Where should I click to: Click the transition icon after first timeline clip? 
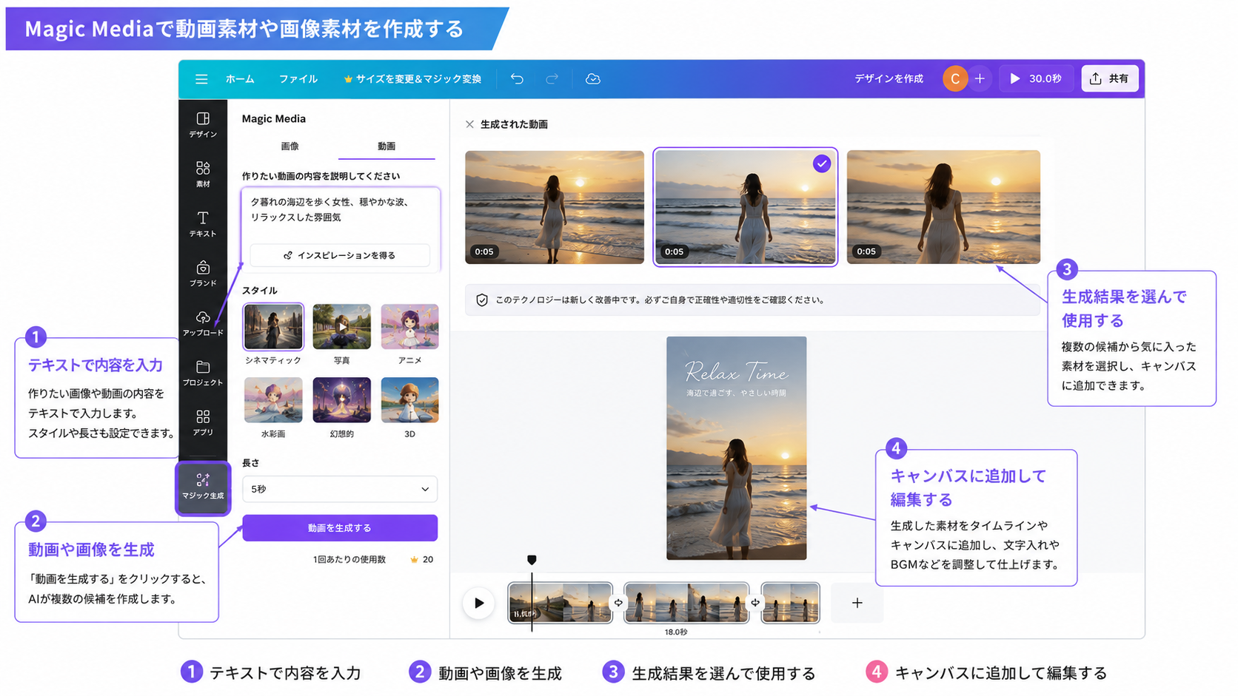tap(618, 603)
